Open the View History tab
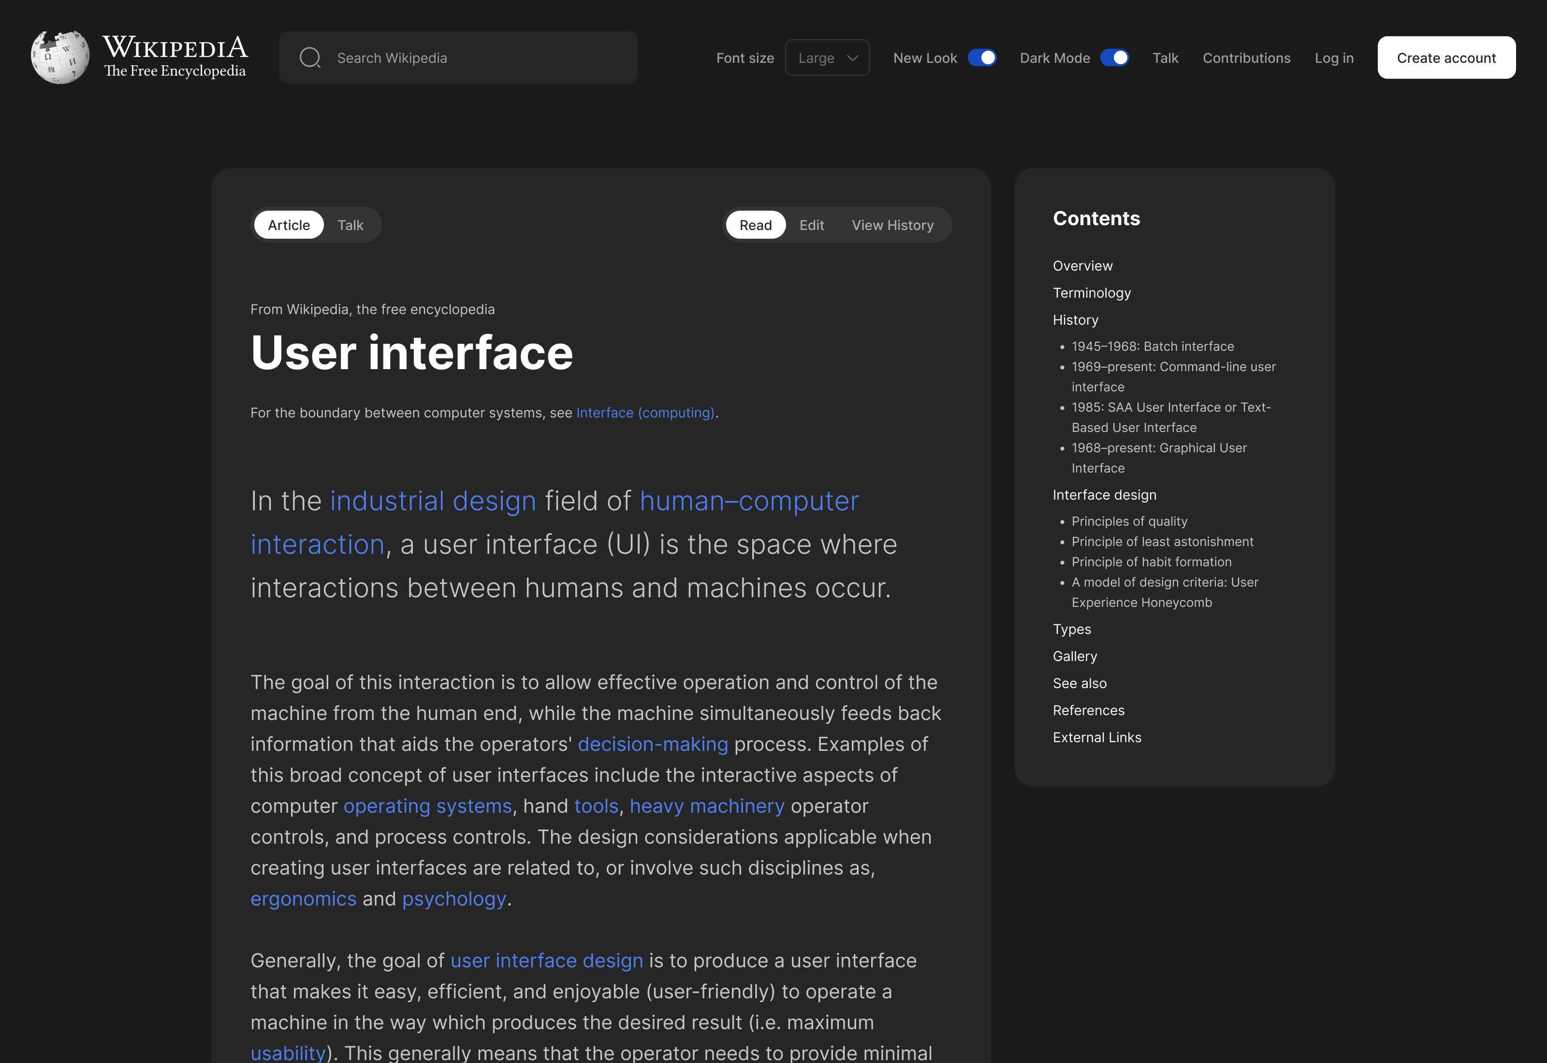The width and height of the screenshot is (1547, 1063). click(892, 225)
